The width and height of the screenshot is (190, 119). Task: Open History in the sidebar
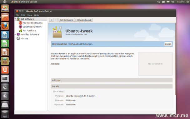click(24, 39)
